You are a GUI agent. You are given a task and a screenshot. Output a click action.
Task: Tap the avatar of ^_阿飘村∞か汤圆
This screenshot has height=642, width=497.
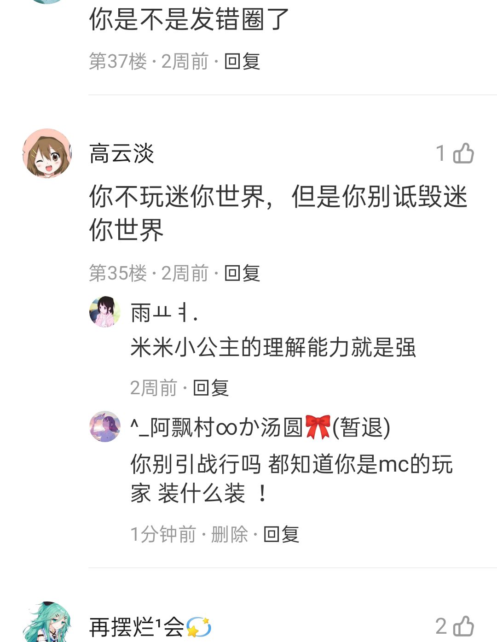[x=105, y=426]
